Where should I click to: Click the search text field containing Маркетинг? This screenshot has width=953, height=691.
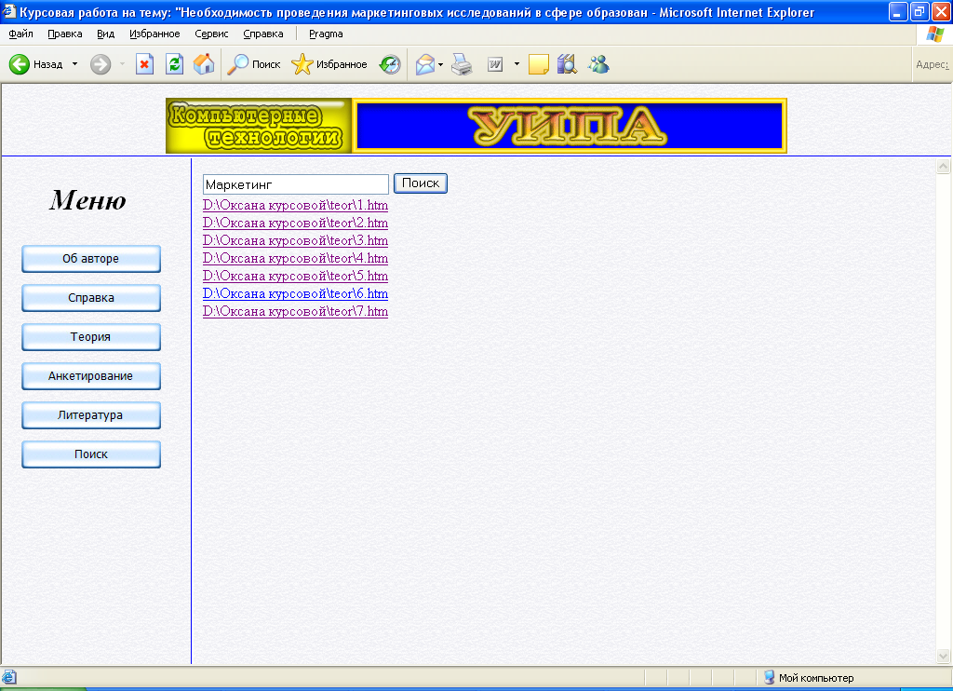(x=295, y=184)
